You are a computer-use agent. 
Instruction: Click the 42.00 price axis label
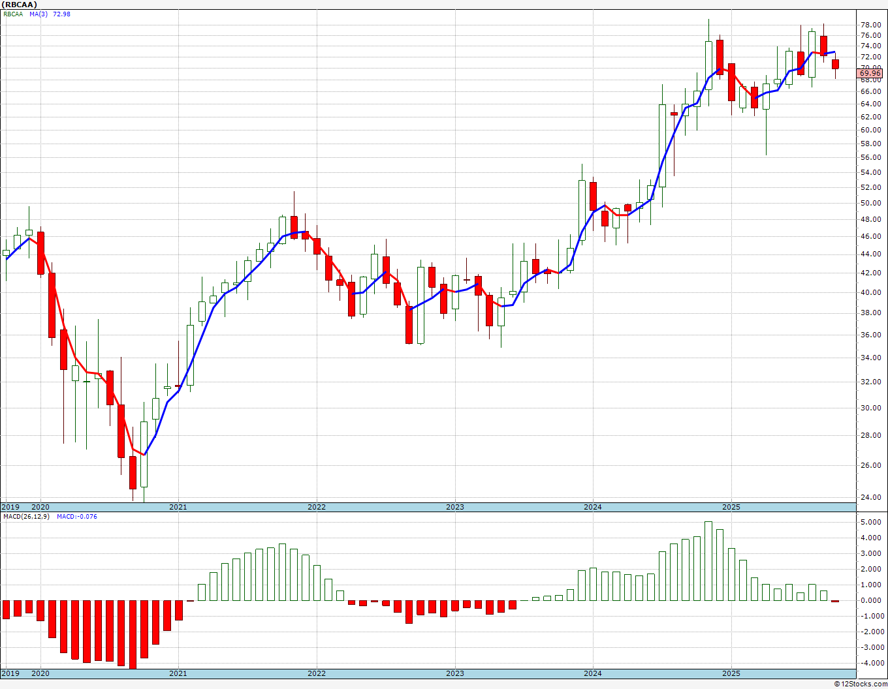click(871, 273)
